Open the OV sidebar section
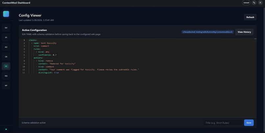The width and height of the screenshot is (265, 133). 6,28
